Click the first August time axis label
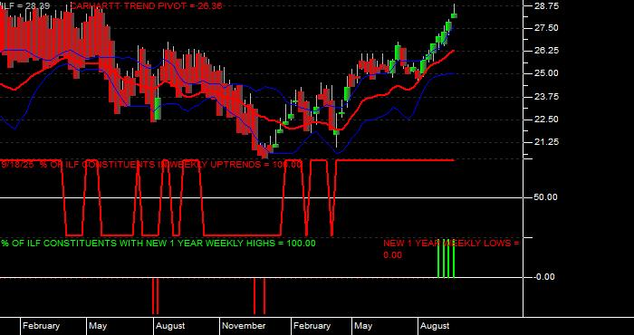This screenshot has height=335, width=634. click(170, 326)
